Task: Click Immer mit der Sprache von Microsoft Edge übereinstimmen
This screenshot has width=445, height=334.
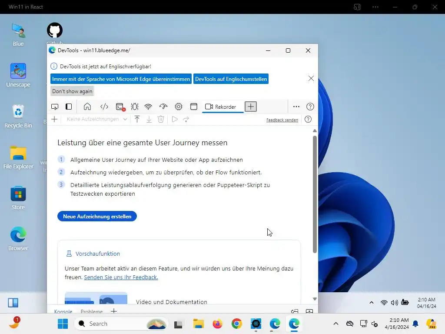Action: [x=121, y=79]
